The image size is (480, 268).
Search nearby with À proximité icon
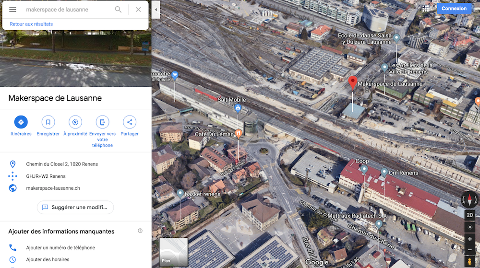75,122
